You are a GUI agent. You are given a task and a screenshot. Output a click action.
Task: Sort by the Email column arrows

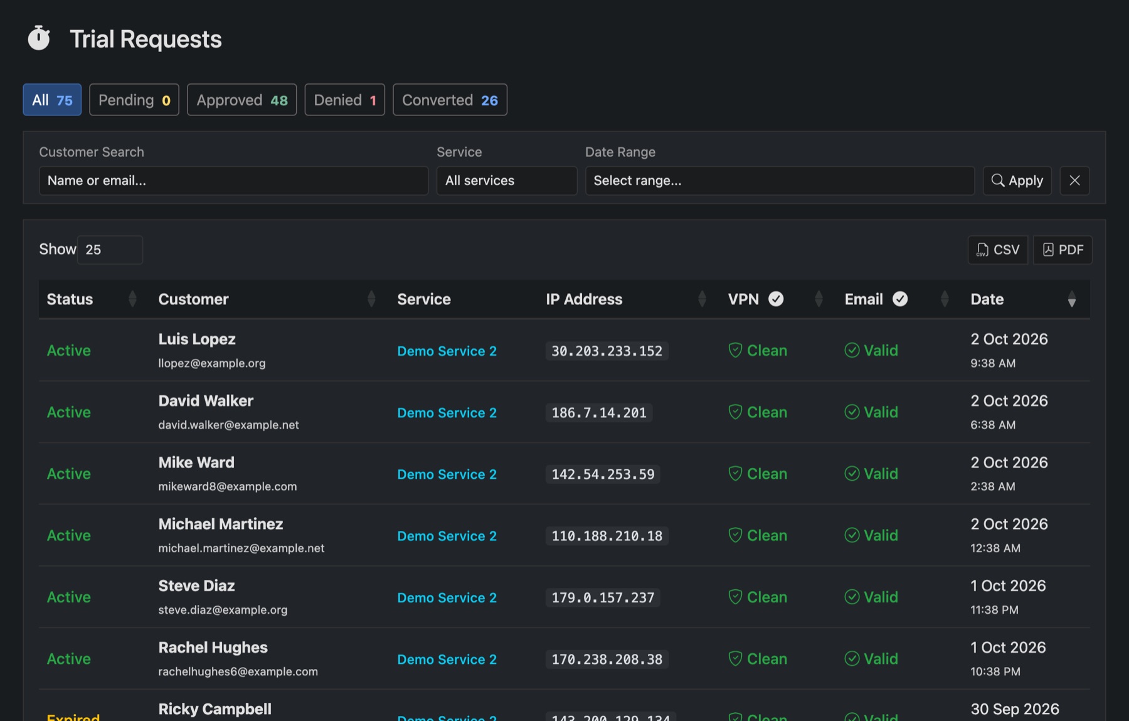(945, 299)
